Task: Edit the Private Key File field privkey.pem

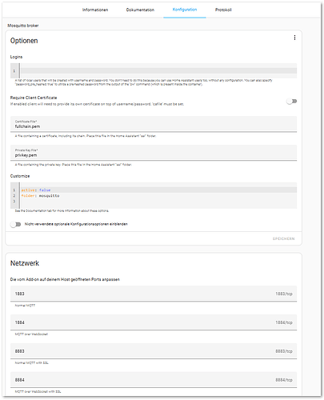Action: click(154, 153)
